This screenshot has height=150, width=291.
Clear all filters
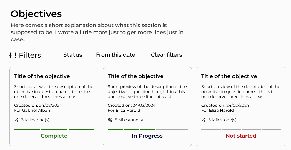pos(167,55)
